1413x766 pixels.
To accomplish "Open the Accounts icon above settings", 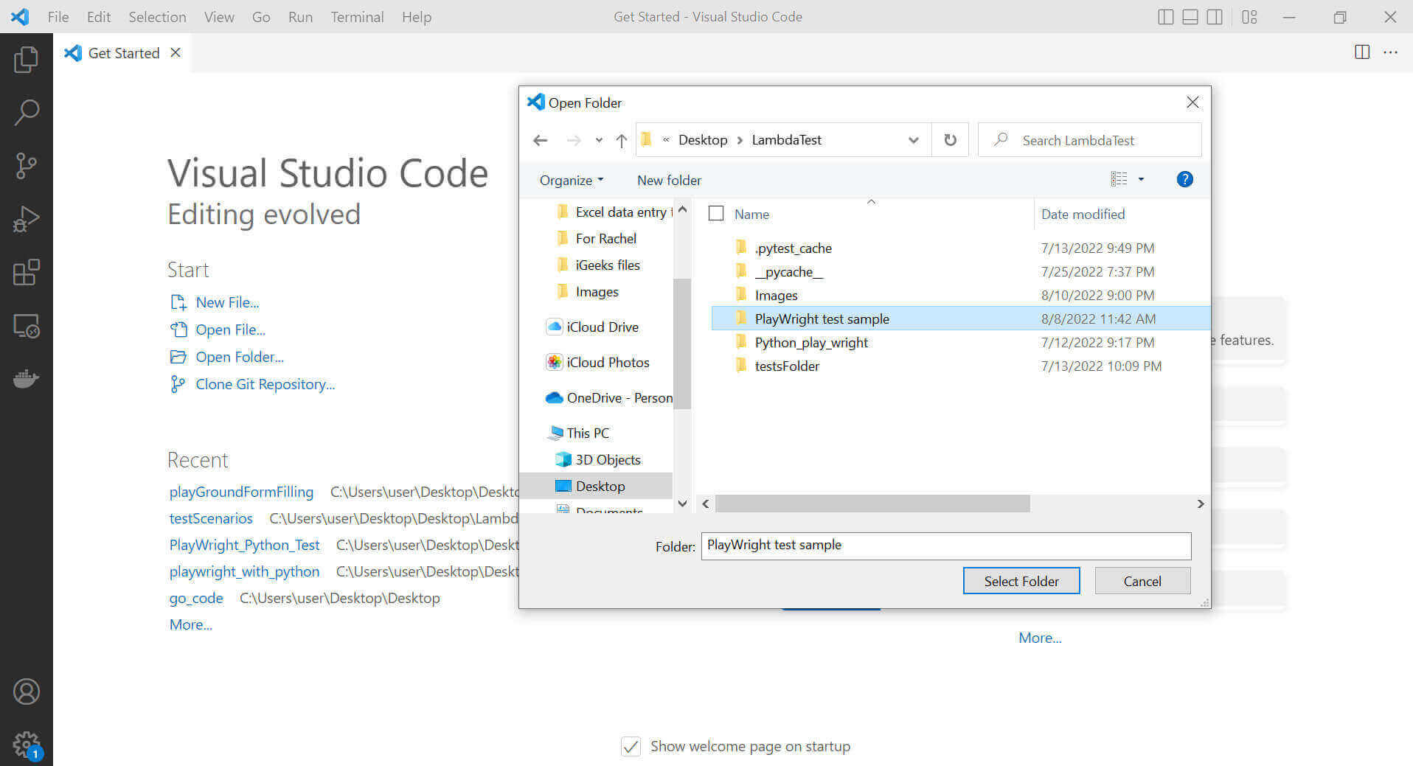I will click(27, 692).
